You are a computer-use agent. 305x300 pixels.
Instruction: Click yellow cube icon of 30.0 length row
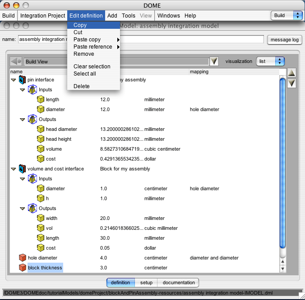click(41, 238)
